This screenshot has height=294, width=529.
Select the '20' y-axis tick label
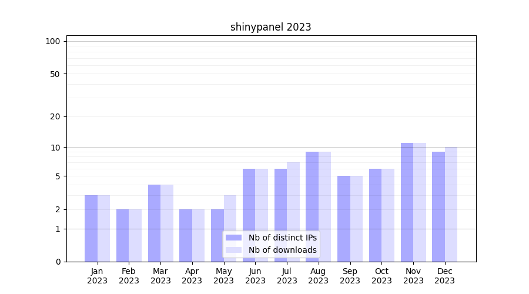click(55, 116)
